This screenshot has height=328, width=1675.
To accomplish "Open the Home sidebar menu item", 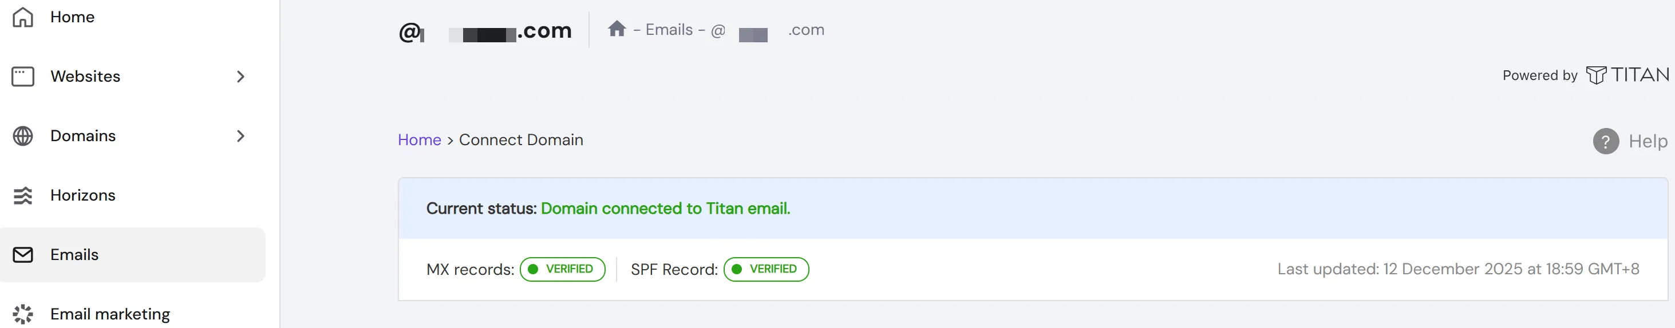I will [x=72, y=17].
